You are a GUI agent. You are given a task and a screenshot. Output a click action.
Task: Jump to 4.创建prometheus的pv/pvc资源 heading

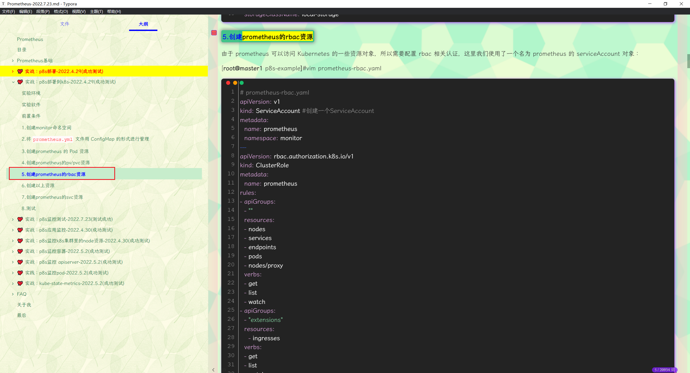coord(56,163)
